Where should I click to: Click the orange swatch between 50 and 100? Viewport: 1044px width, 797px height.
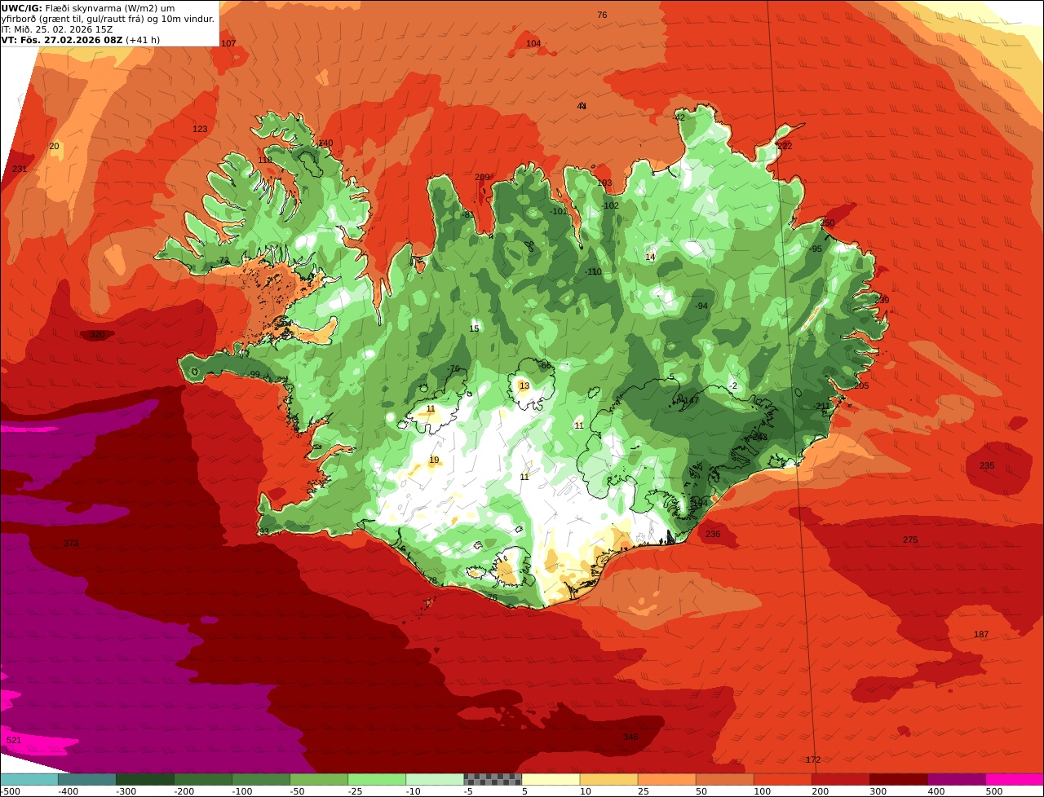(x=723, y=779)
